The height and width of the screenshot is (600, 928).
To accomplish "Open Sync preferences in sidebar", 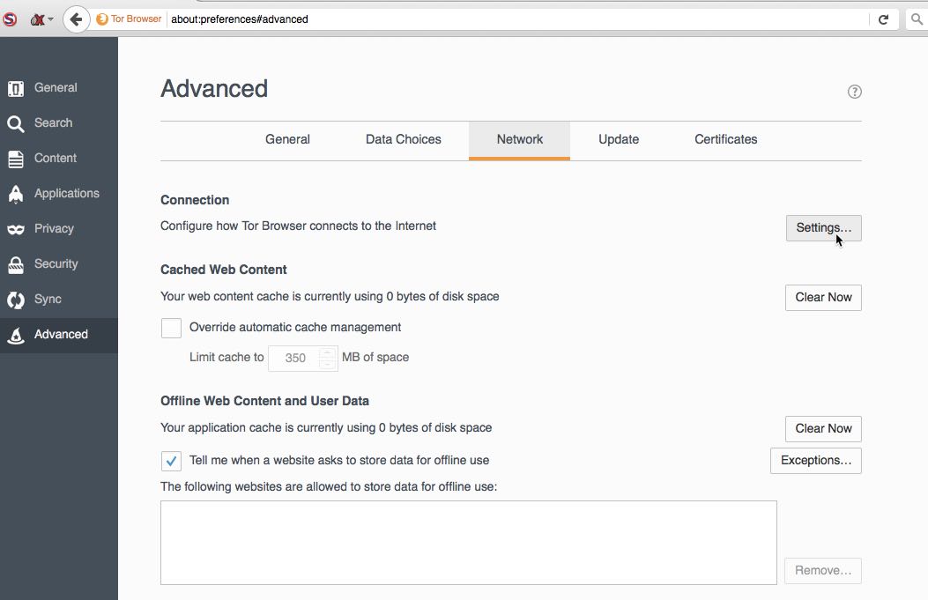I will [59, 300].
